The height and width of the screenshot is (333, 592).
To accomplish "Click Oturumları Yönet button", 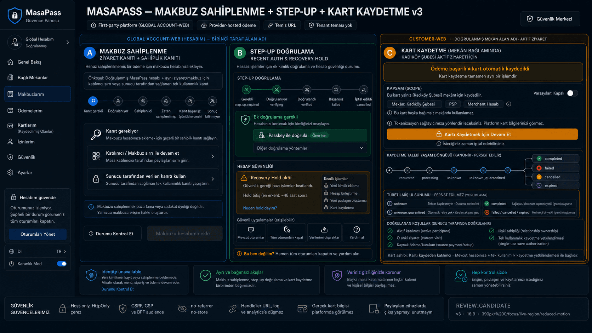I will point(38,234).
